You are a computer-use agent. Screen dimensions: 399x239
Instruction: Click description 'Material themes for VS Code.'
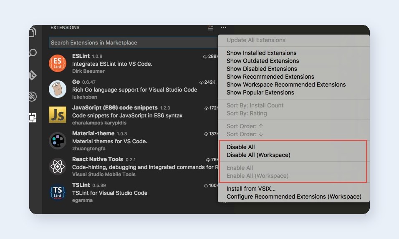[x=110, y=141]
